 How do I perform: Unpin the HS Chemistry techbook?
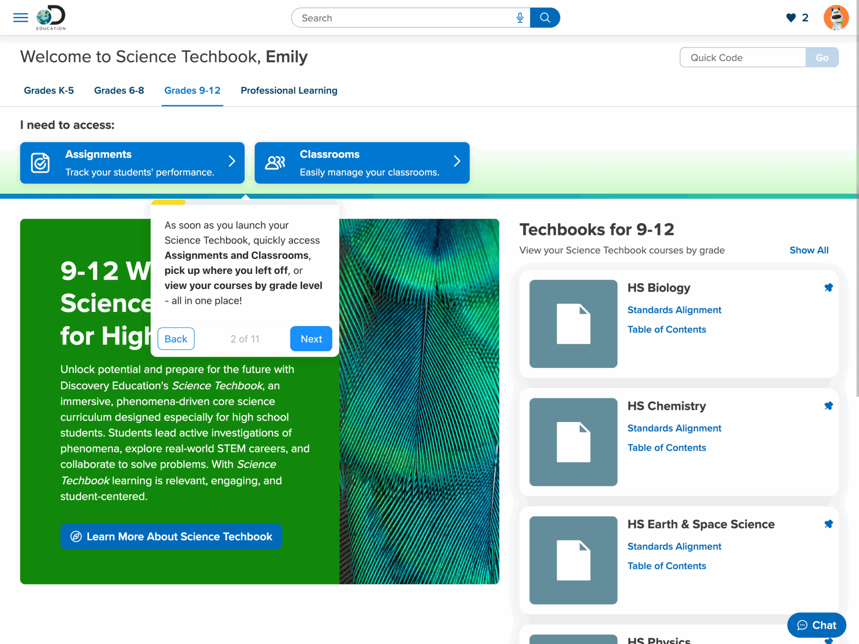(x=829, y=405)
